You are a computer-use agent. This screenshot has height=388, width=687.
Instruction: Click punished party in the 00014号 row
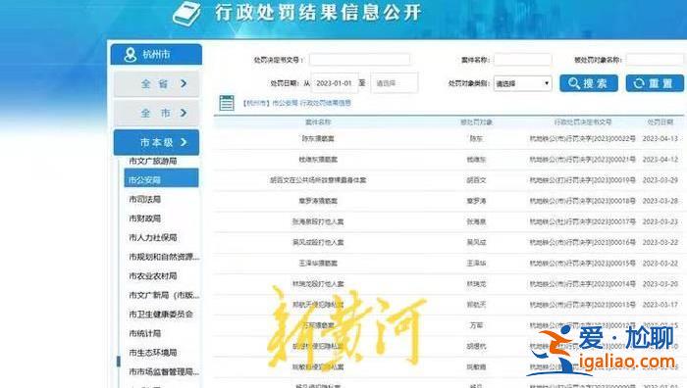(x=476, y=284)
